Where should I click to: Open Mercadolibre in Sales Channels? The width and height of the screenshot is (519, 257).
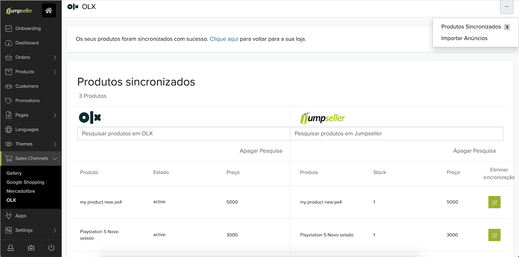click(21, 191)
